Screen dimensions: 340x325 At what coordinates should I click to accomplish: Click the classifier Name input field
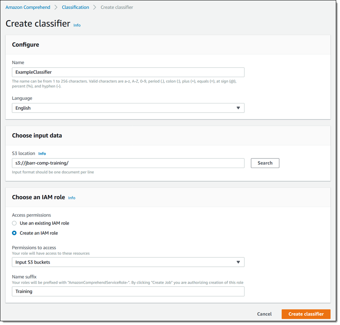[x=128, y=72]
